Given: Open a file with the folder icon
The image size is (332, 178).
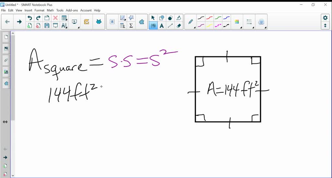Looking at the screenshot, I should [x=47, y=18].
